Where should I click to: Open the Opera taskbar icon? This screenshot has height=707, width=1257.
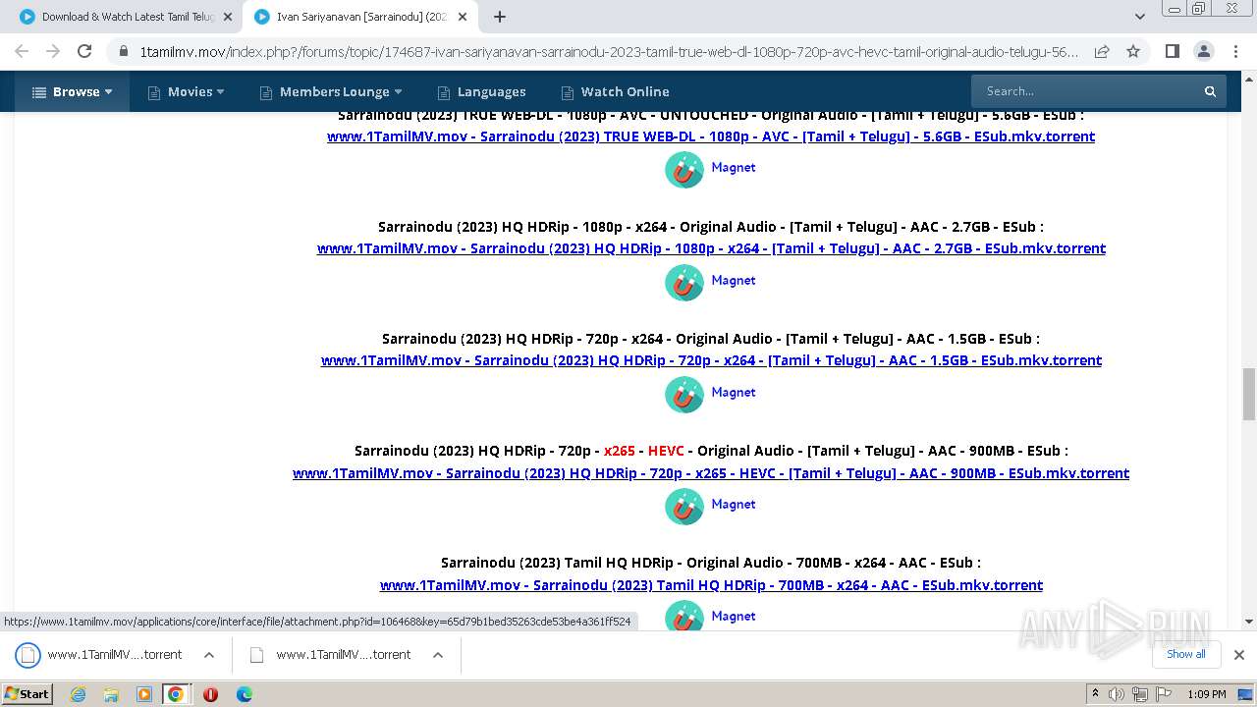(210, 694)
